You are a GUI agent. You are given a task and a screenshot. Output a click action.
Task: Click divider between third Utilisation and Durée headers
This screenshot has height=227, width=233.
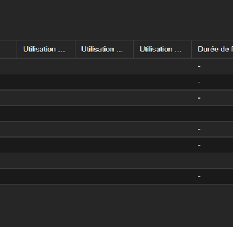coord(191,49)
